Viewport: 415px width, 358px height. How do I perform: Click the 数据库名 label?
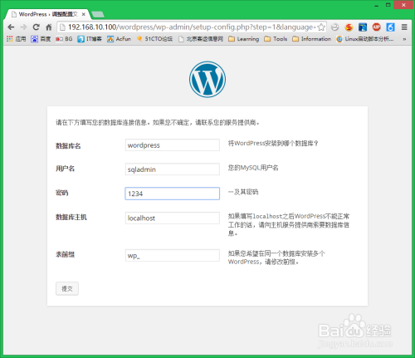(x=68, y=145)
